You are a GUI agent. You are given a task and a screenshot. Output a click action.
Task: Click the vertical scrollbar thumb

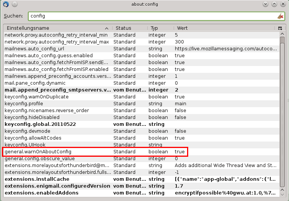282,114
